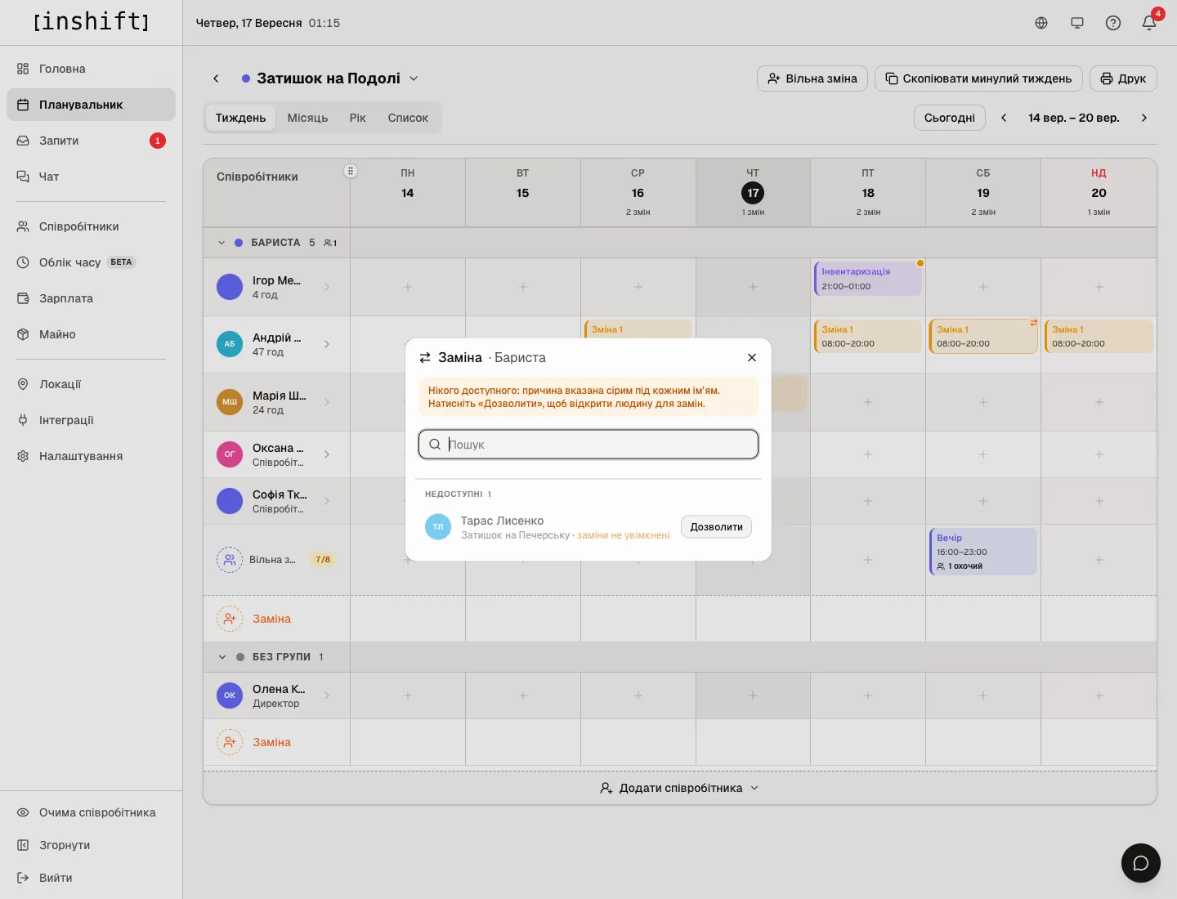Click the Вільна зміна row icon
1177x899 pixels.
[x=230, y=560]
